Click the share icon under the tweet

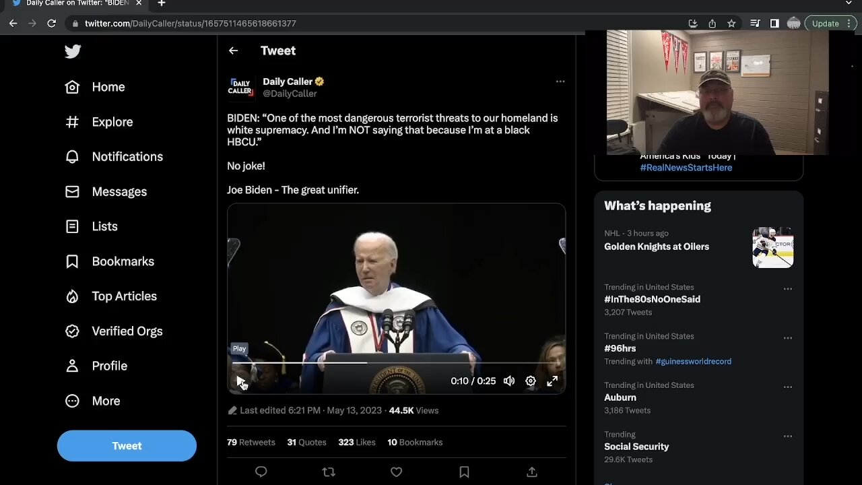point(531,472)
